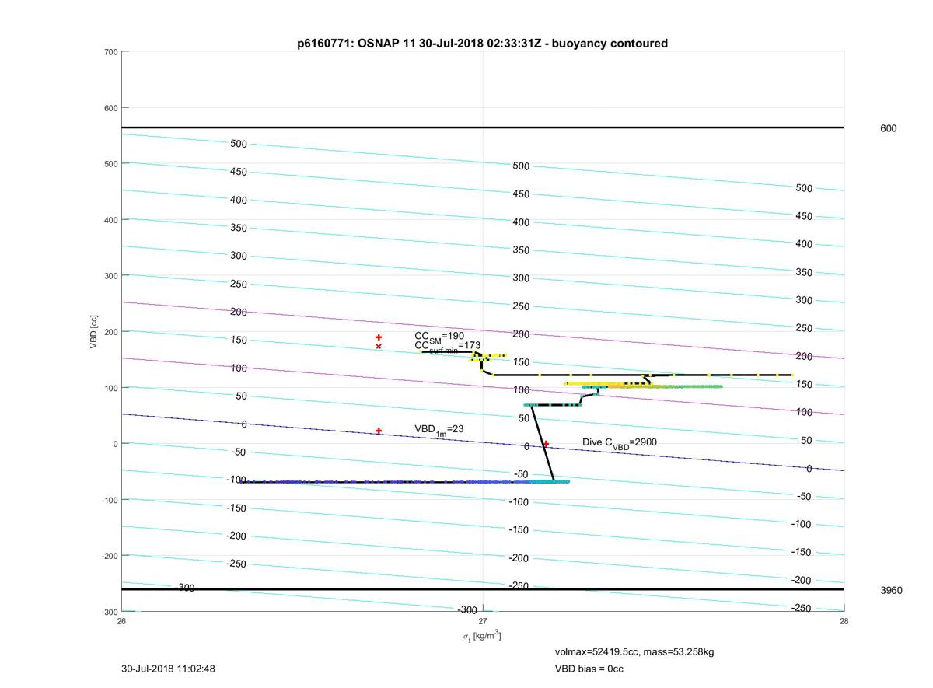Screen dimensions: 933x688
Task: Click the 'VBD [cc]' y-axis label
Action: (94, 332)
